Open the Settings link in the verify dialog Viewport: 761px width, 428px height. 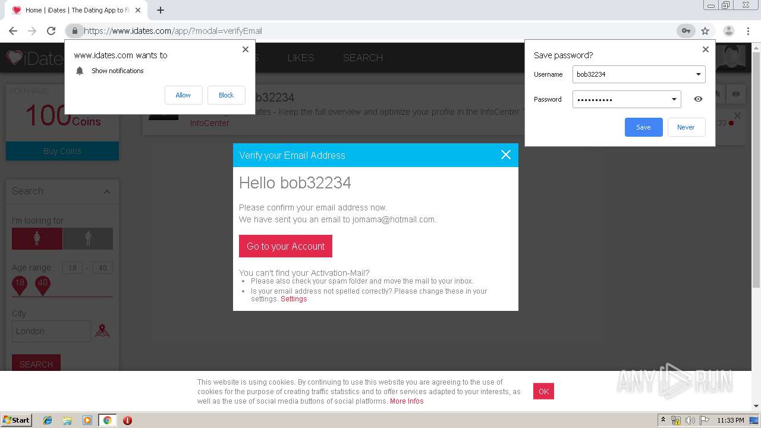(294, 299)
